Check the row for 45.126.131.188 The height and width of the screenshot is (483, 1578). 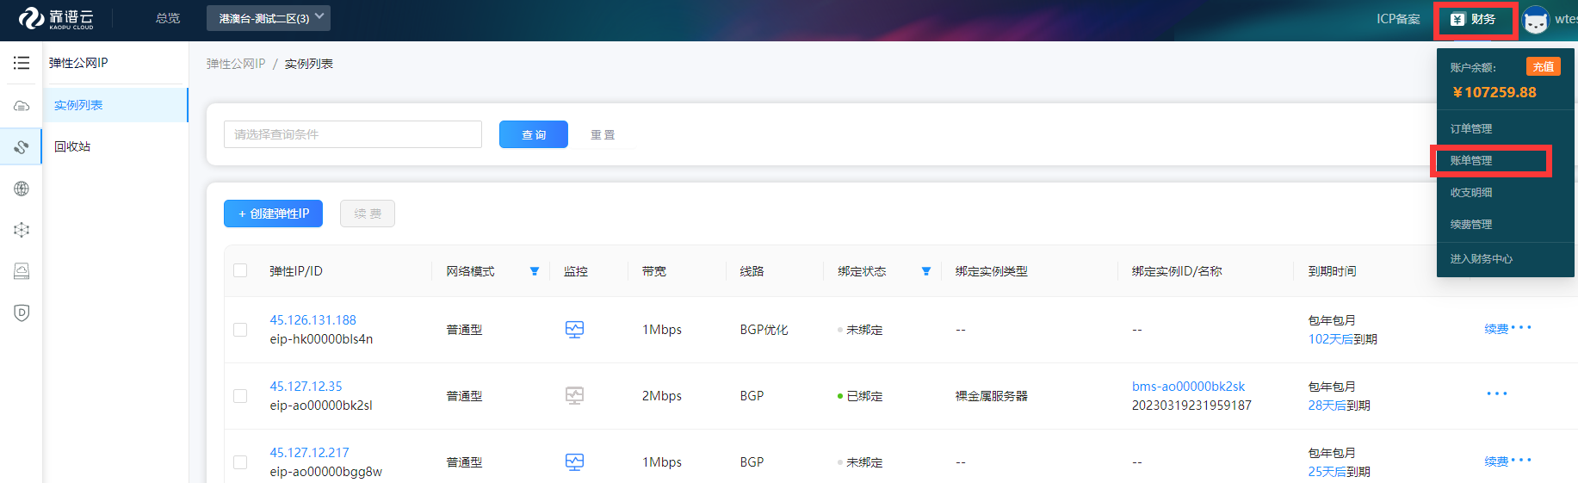tap(240, 330)
